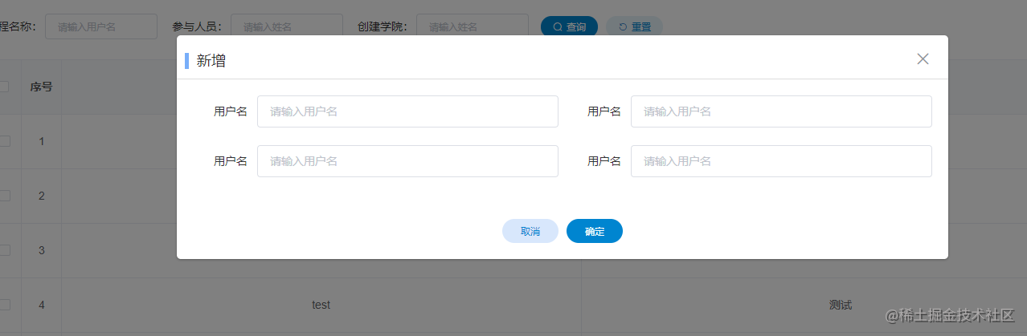
Task: Click sequence number 4 in the table
Action: pyautogui.click(x=42, y=305)
